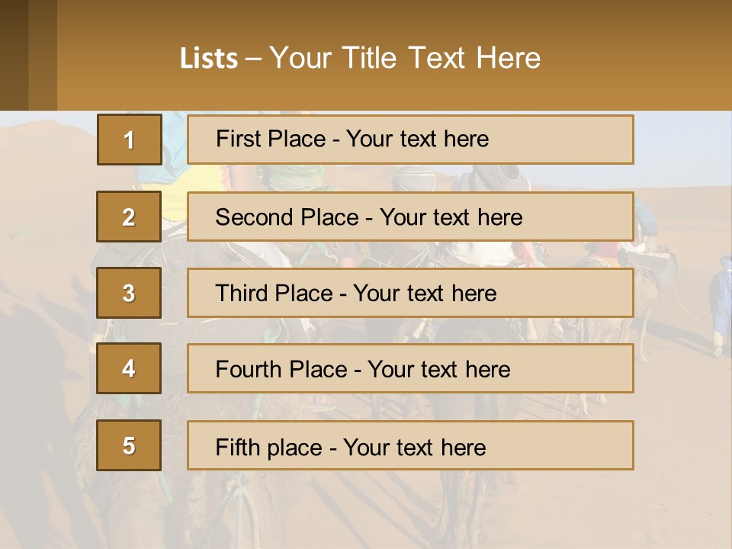Image resolution: width=732 pixels, height=549 pixels.
Task: Click the bold word "Lists" in title
Action: pos(208,59)
